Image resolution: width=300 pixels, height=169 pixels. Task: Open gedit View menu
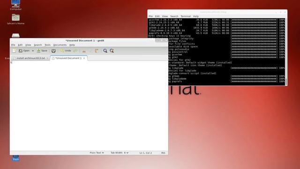28,45
